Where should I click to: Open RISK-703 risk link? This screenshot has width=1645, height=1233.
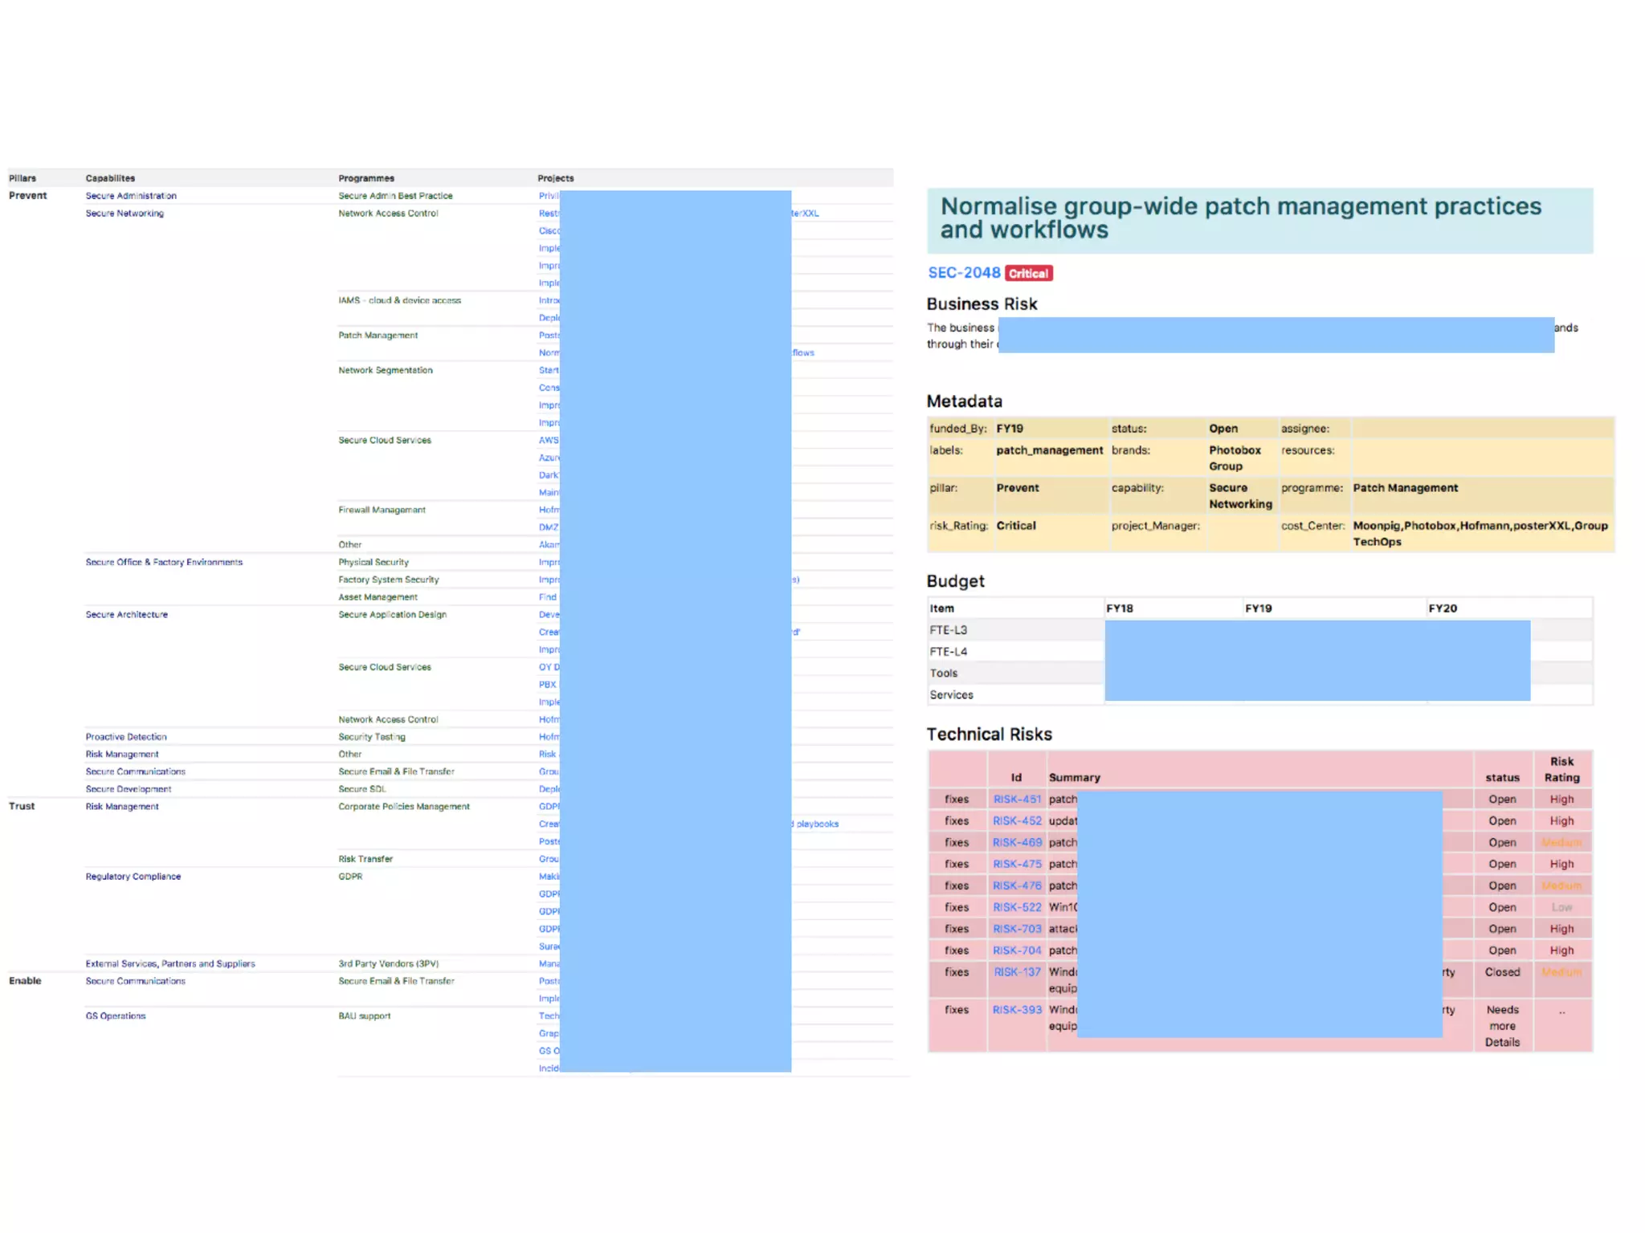[x=1016, y=929]
